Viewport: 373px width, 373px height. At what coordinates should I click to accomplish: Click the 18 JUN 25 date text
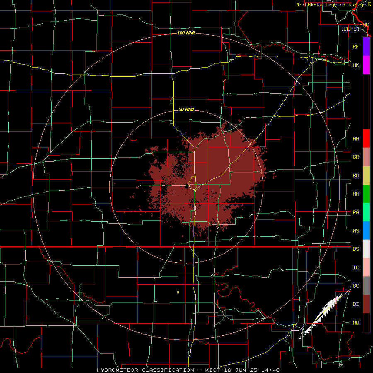(242, 370)
